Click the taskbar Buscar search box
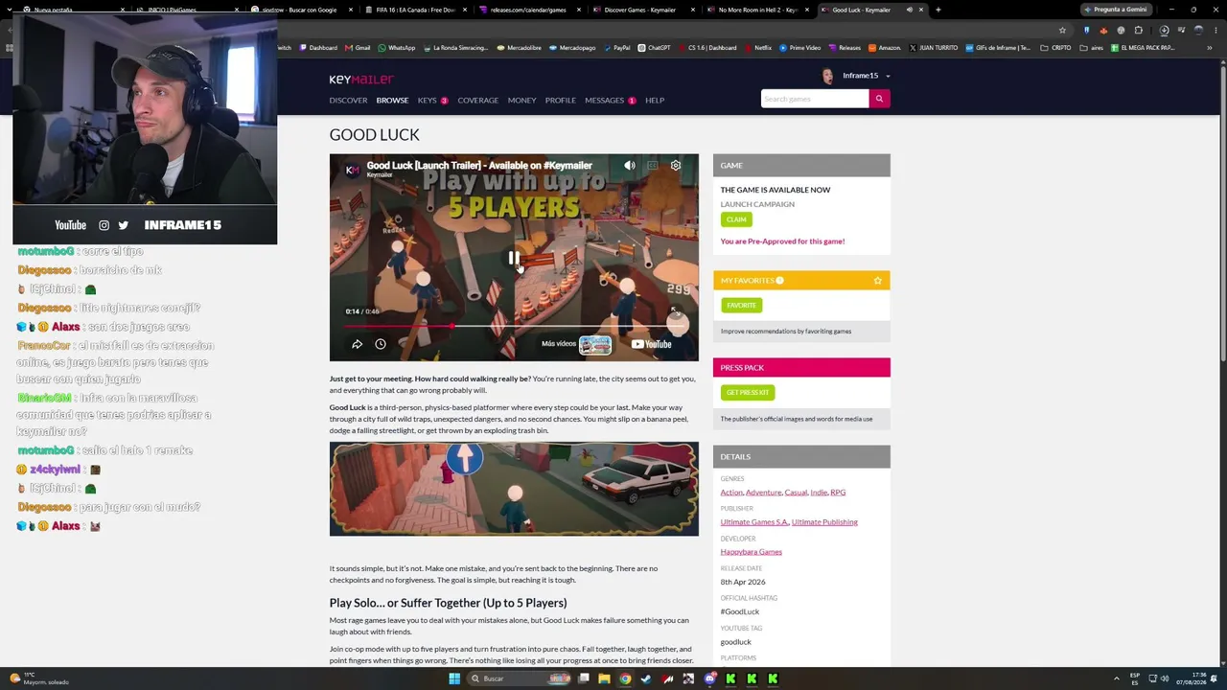Image resolution: width=1227 pixels, height=690 pixels. click(x=521, y=678)
